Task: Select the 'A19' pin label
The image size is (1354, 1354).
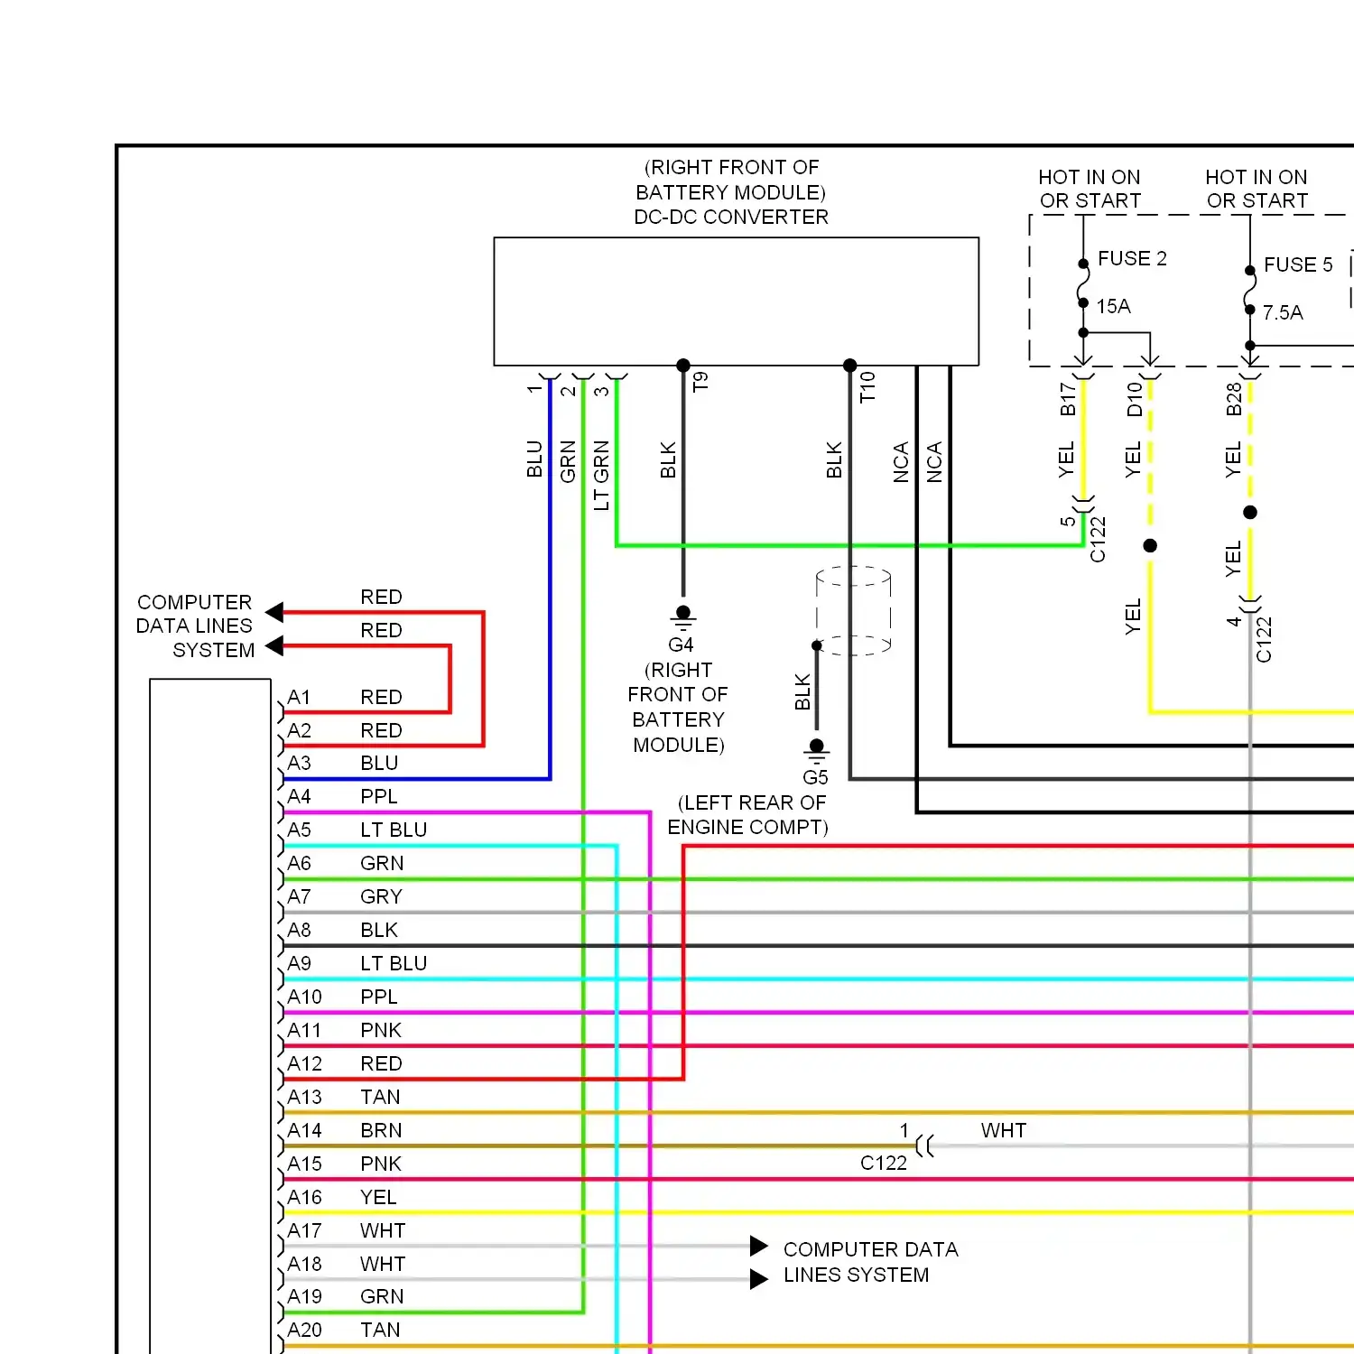Action: [304, 1297]
